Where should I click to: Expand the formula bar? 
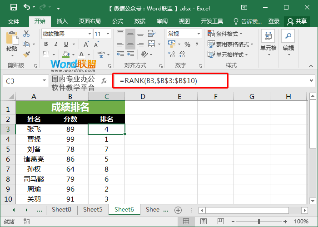(312, 81)
